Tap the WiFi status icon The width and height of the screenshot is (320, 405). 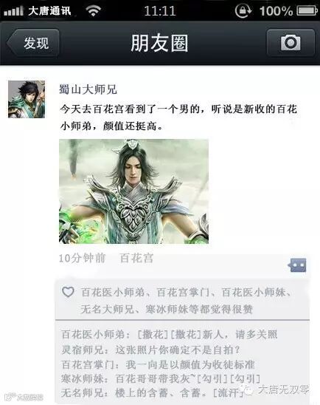tap(93, 11)
